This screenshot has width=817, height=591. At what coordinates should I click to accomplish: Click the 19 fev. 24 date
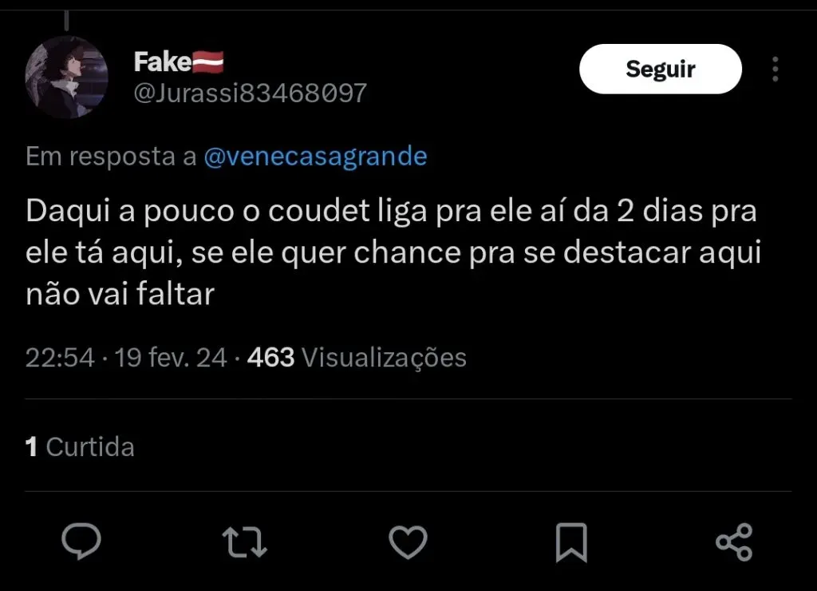(x=171, y=357)
